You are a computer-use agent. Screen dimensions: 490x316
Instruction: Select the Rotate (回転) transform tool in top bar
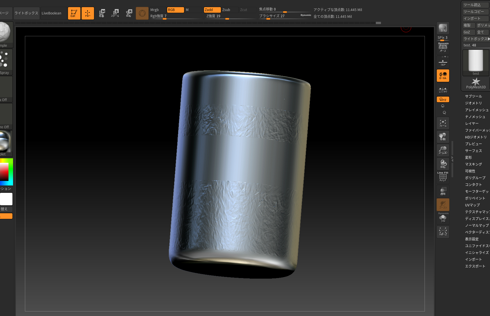click(129, 13)
